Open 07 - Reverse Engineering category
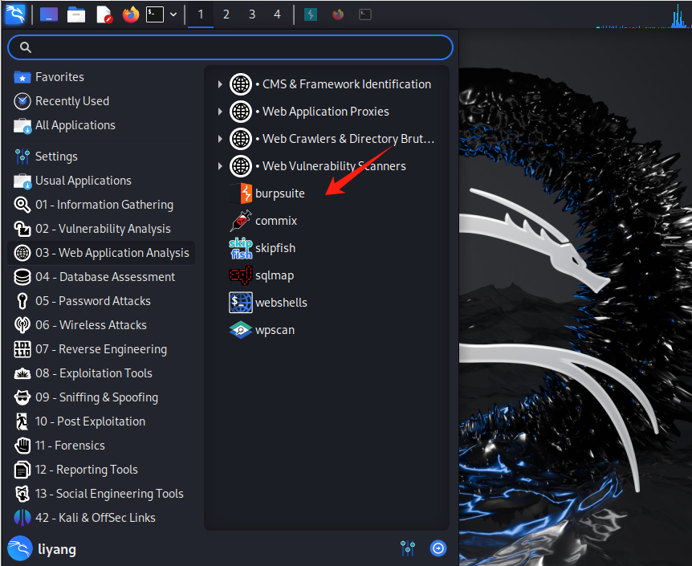This screenshot has height=566, width=692. point(101,349)
